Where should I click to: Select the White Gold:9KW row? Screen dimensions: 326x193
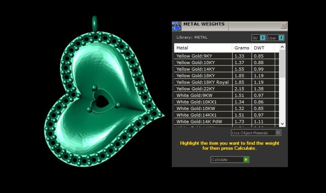click(226, 95)
